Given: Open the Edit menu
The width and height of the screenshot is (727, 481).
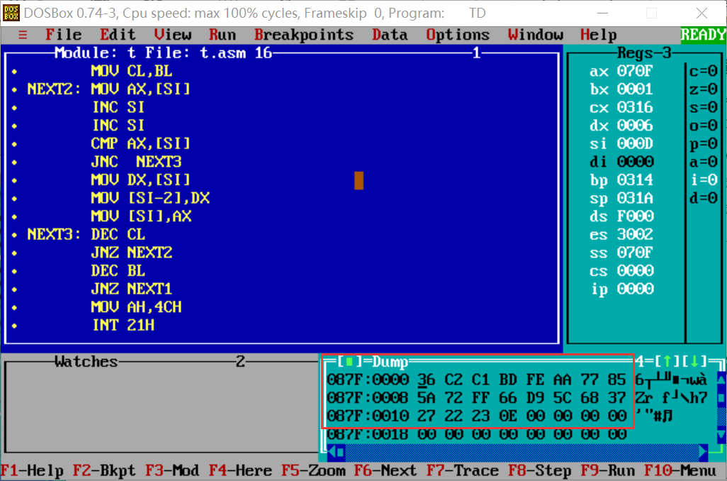Looking at the screenshot, I should tap(118, 35).
